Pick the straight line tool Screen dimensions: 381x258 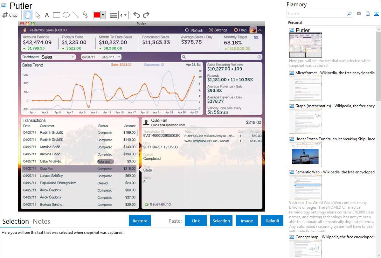(76, 15)
